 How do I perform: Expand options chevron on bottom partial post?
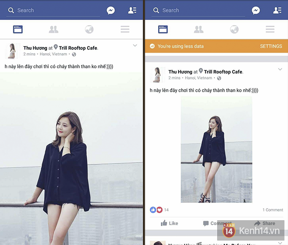pyautogui.click(x=280, y=243)
